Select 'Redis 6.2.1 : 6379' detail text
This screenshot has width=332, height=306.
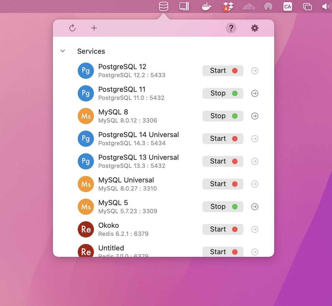123,234
